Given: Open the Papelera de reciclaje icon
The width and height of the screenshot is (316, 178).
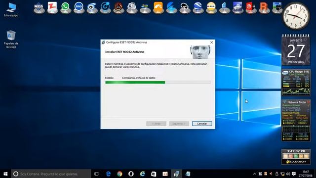Looking at the screenshot, I should 11,39.
